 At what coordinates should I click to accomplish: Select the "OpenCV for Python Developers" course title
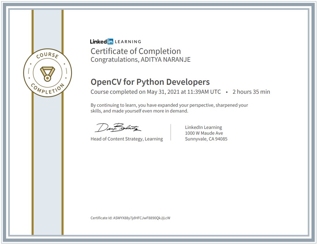pyautogui.click(x=150, y=82)
